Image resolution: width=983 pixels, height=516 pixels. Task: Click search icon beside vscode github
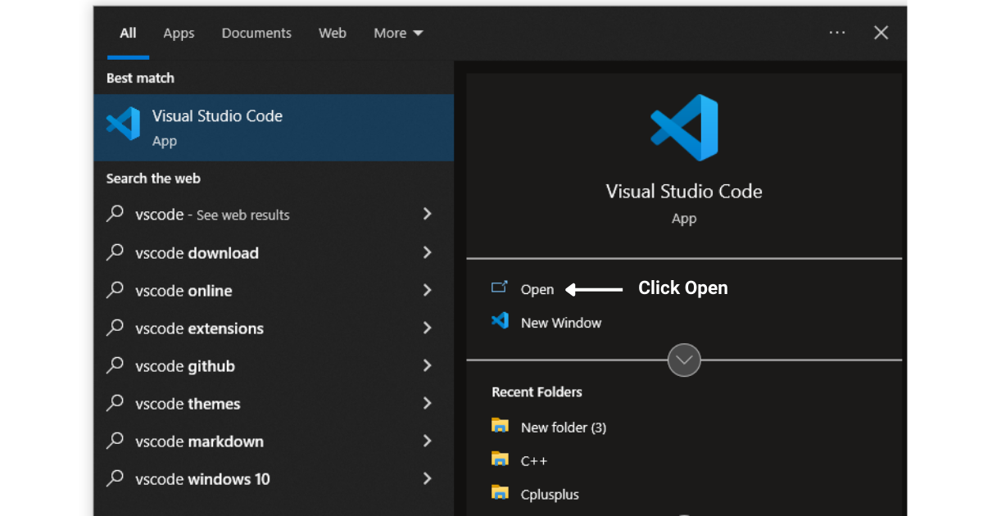tap(116, 365)
